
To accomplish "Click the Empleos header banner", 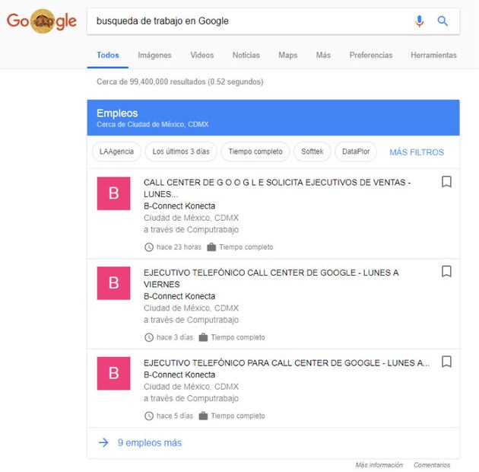I will pyautogui.click(x=273, y=117).
